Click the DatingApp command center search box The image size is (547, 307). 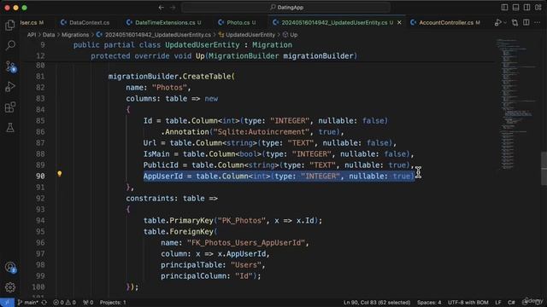285,8
